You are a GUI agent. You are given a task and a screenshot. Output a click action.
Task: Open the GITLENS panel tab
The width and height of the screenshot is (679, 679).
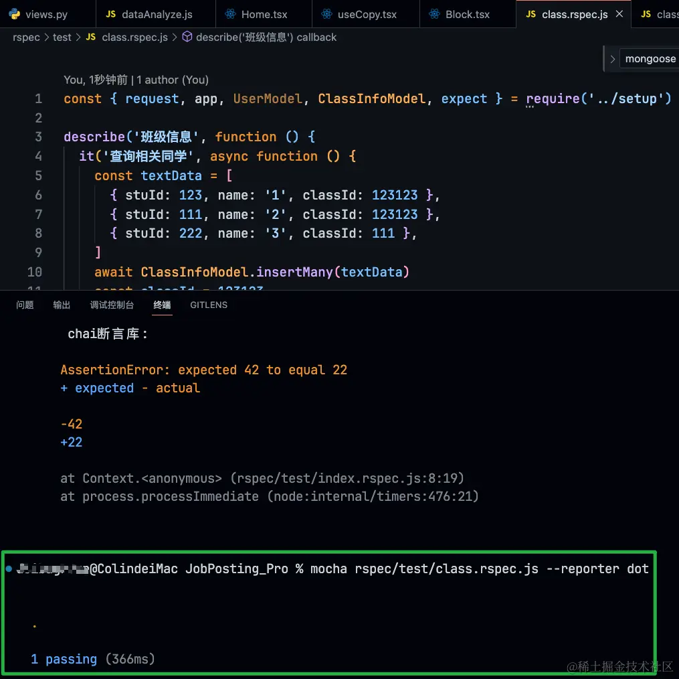(x=209, y=305)
